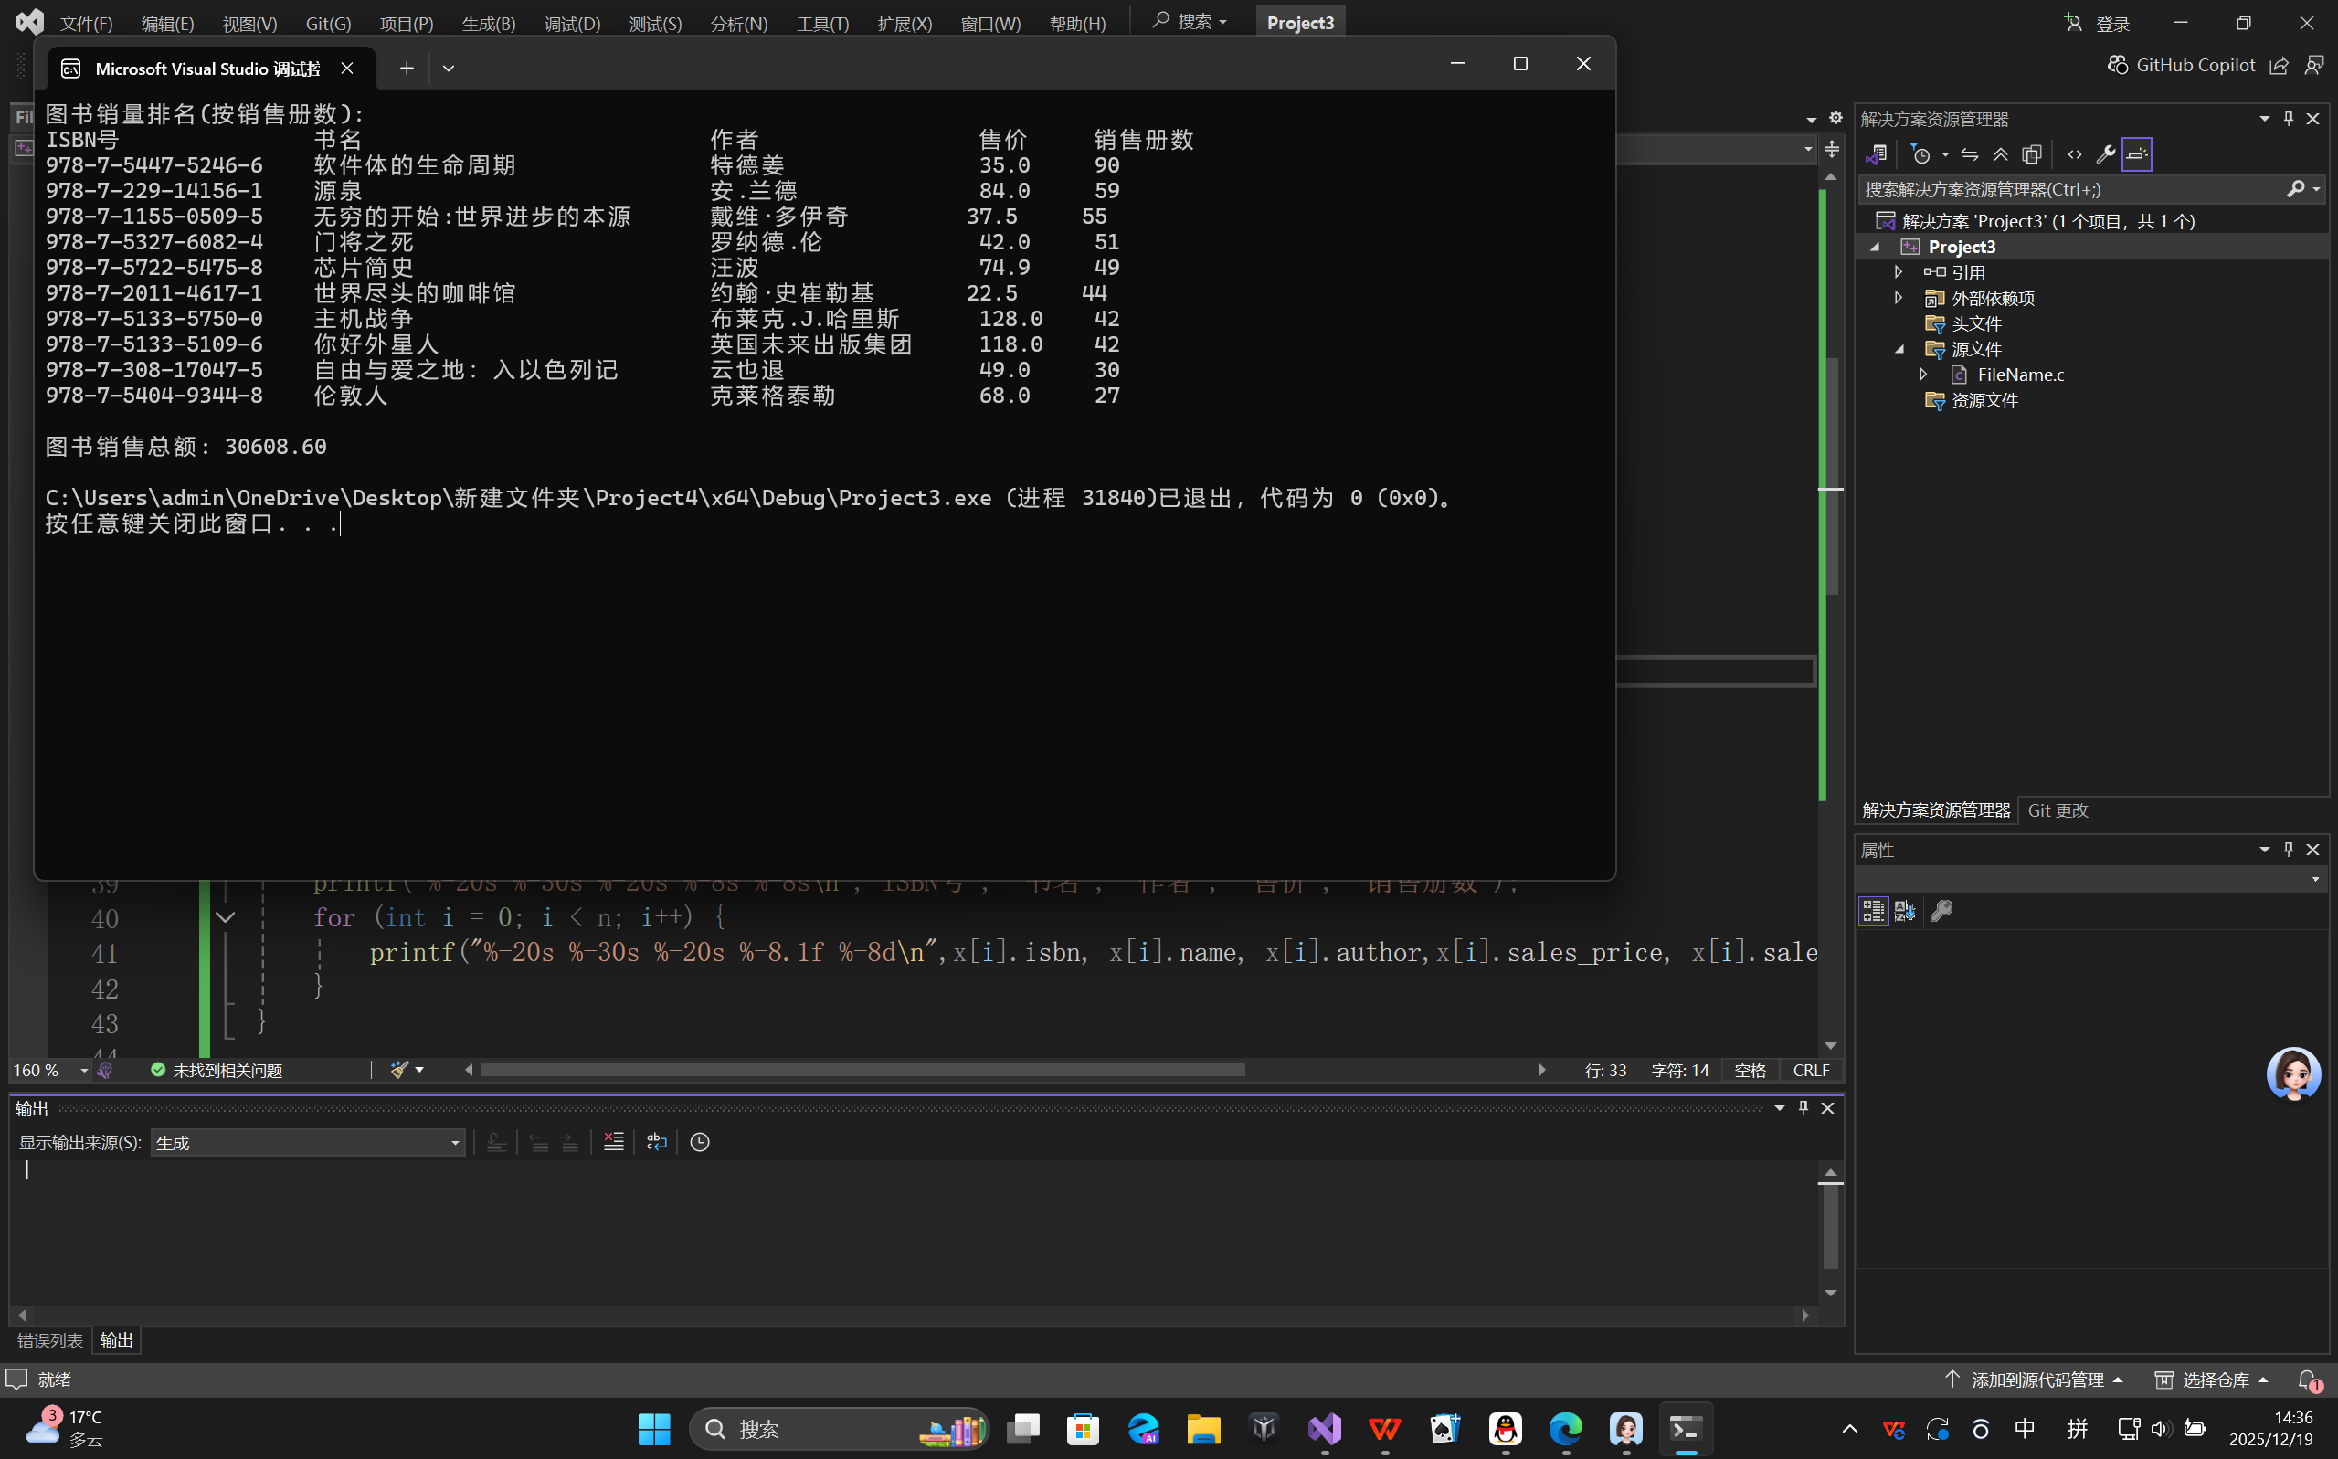
Task: Click Clear All in Output panel
Action: [614, 1142]
